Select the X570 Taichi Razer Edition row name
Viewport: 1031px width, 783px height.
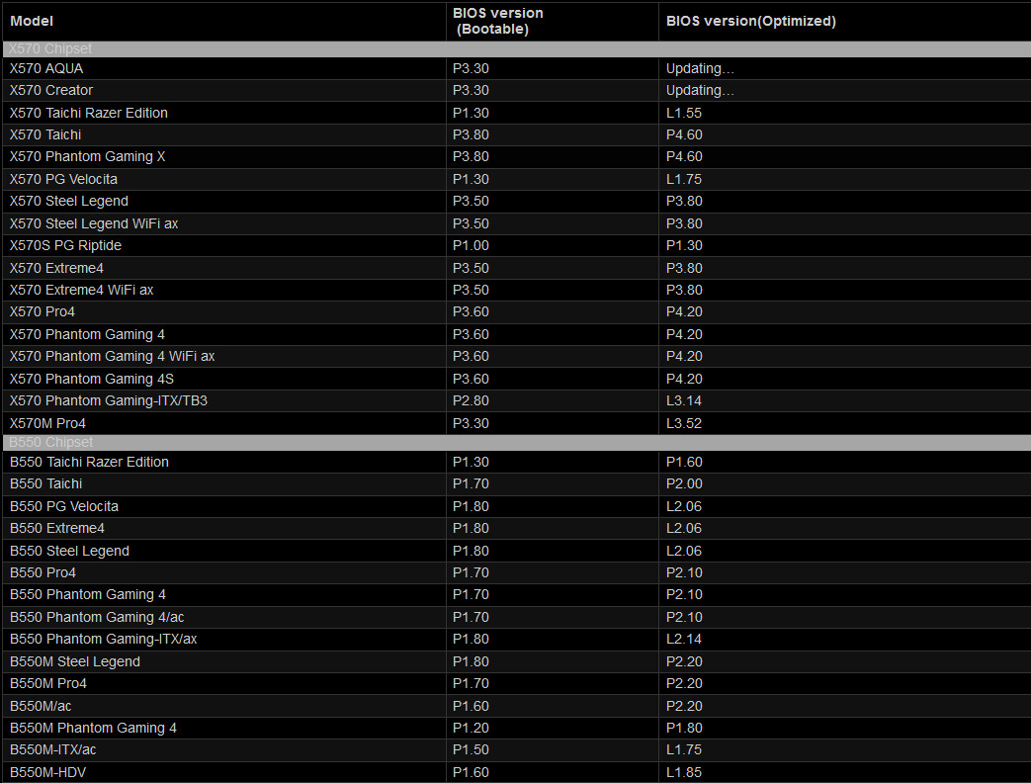click(89, 113)
